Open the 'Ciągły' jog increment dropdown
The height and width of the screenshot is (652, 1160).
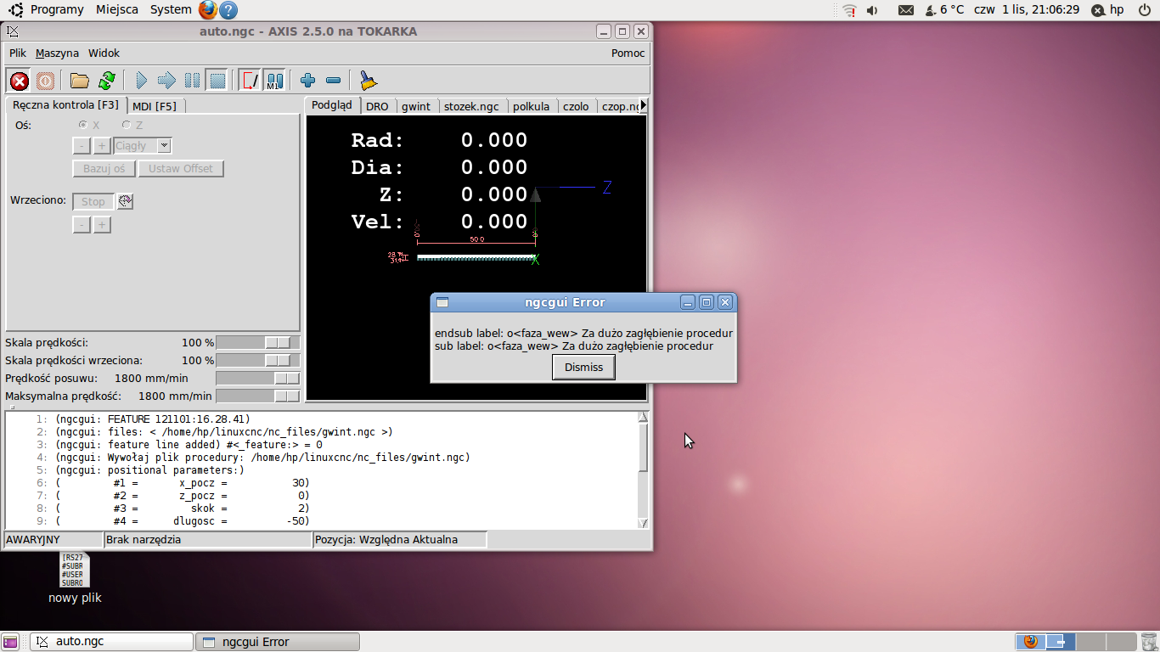point(143,145)
